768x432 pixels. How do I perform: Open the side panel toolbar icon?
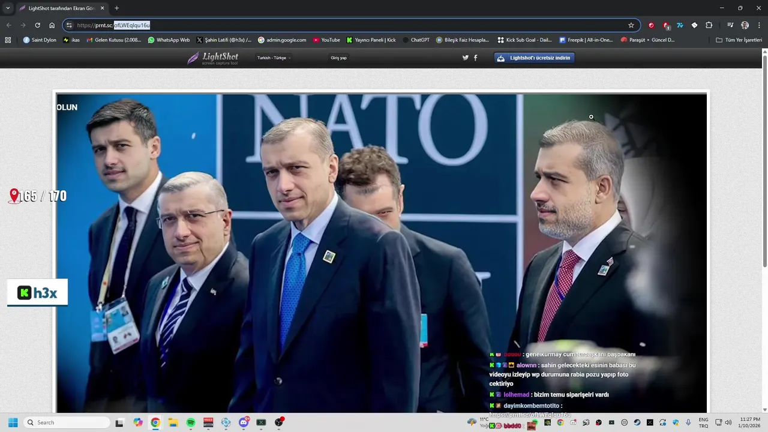point(730,25)
